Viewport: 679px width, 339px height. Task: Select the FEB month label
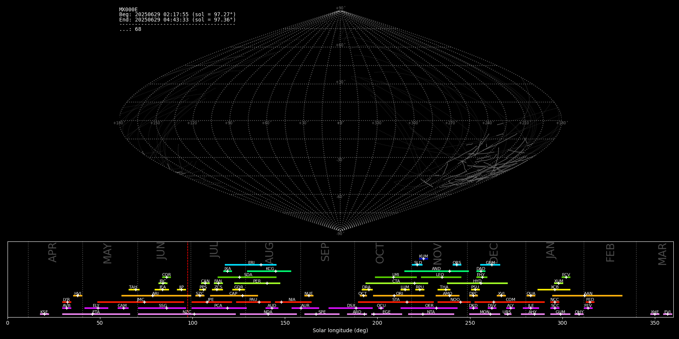tap(610, 252)
